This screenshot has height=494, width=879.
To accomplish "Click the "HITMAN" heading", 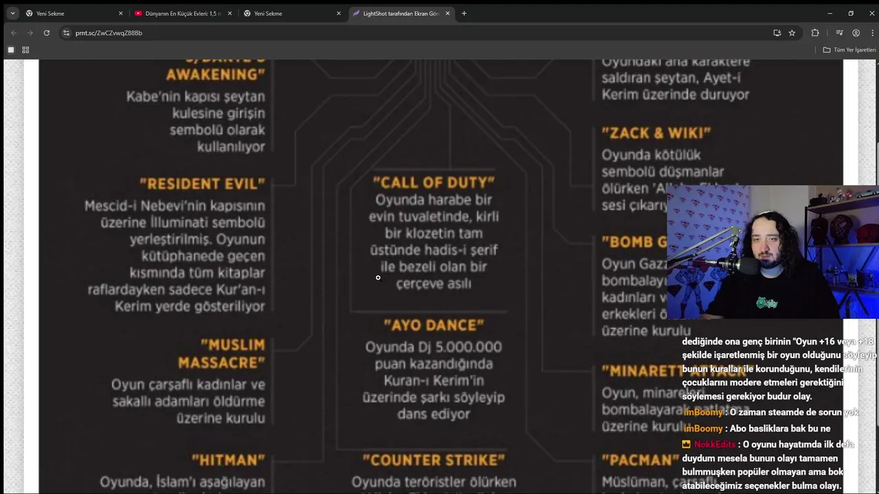I will [228, 460].
